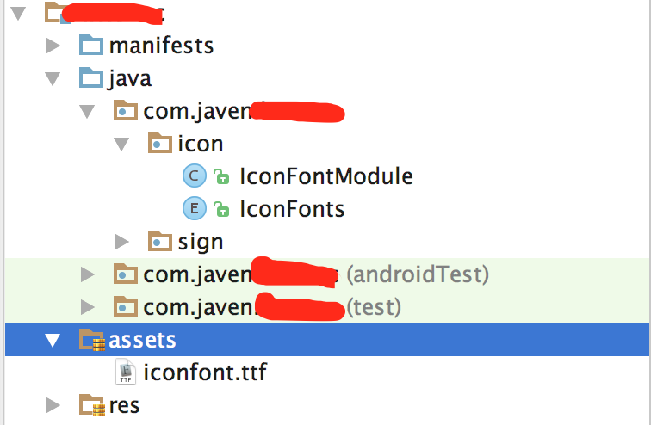Image resolution: width=651 pixels, height=425 pixels.
Task: Expand the res folder arrow
Action: coord(53,405)
